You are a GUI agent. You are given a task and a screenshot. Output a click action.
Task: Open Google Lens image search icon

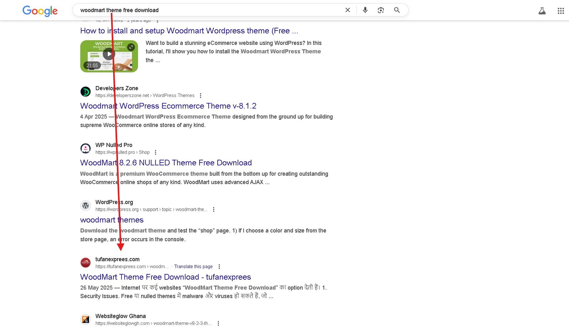(381, 10)
